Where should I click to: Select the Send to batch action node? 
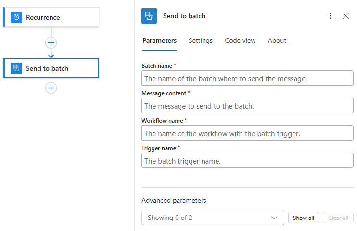coord(51,68)
